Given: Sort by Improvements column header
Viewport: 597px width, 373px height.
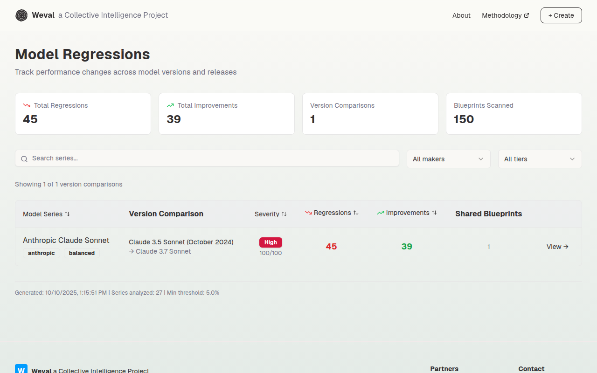Looking at the screenshot, I should click(x=407, y=213).
